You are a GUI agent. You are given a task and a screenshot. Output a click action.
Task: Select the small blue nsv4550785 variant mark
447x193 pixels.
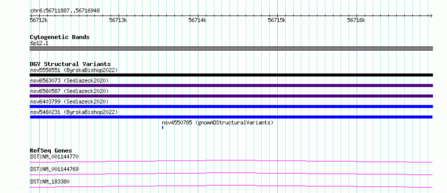coord(163,127)
